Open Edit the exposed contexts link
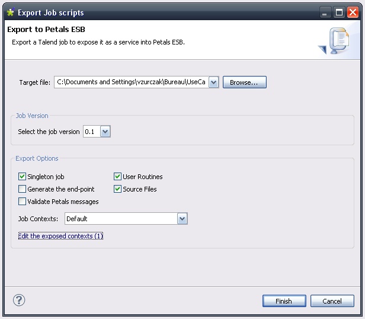 pos(60,236)
